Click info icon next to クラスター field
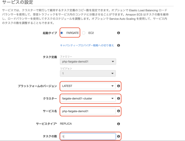 tap(119, 99)
